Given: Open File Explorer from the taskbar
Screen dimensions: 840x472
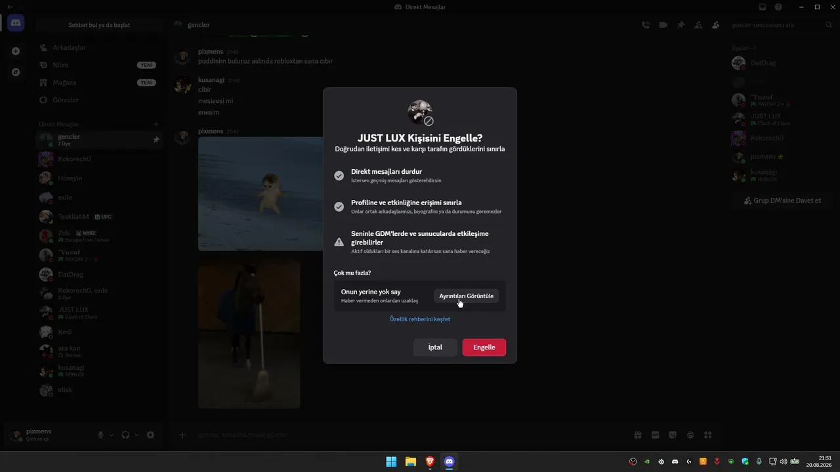Looking at the screenshot, I should click(410, 462).
